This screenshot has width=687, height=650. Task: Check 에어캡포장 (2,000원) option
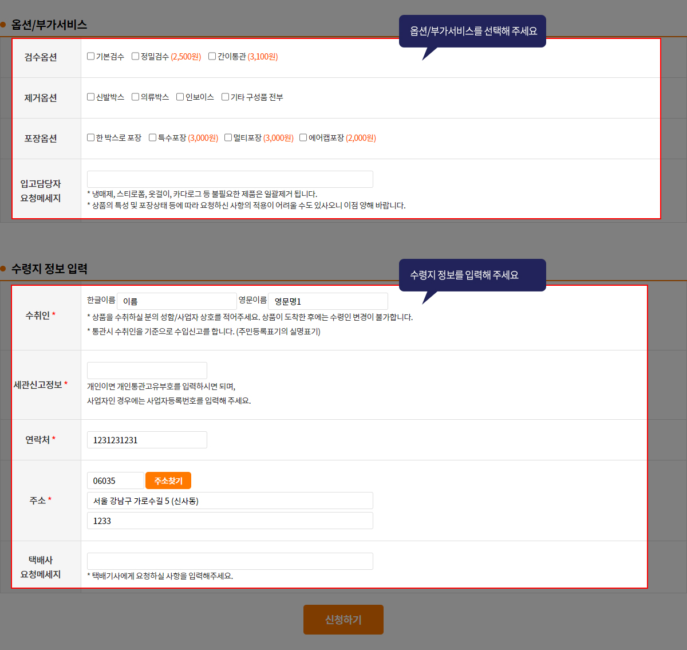[303, 137]
